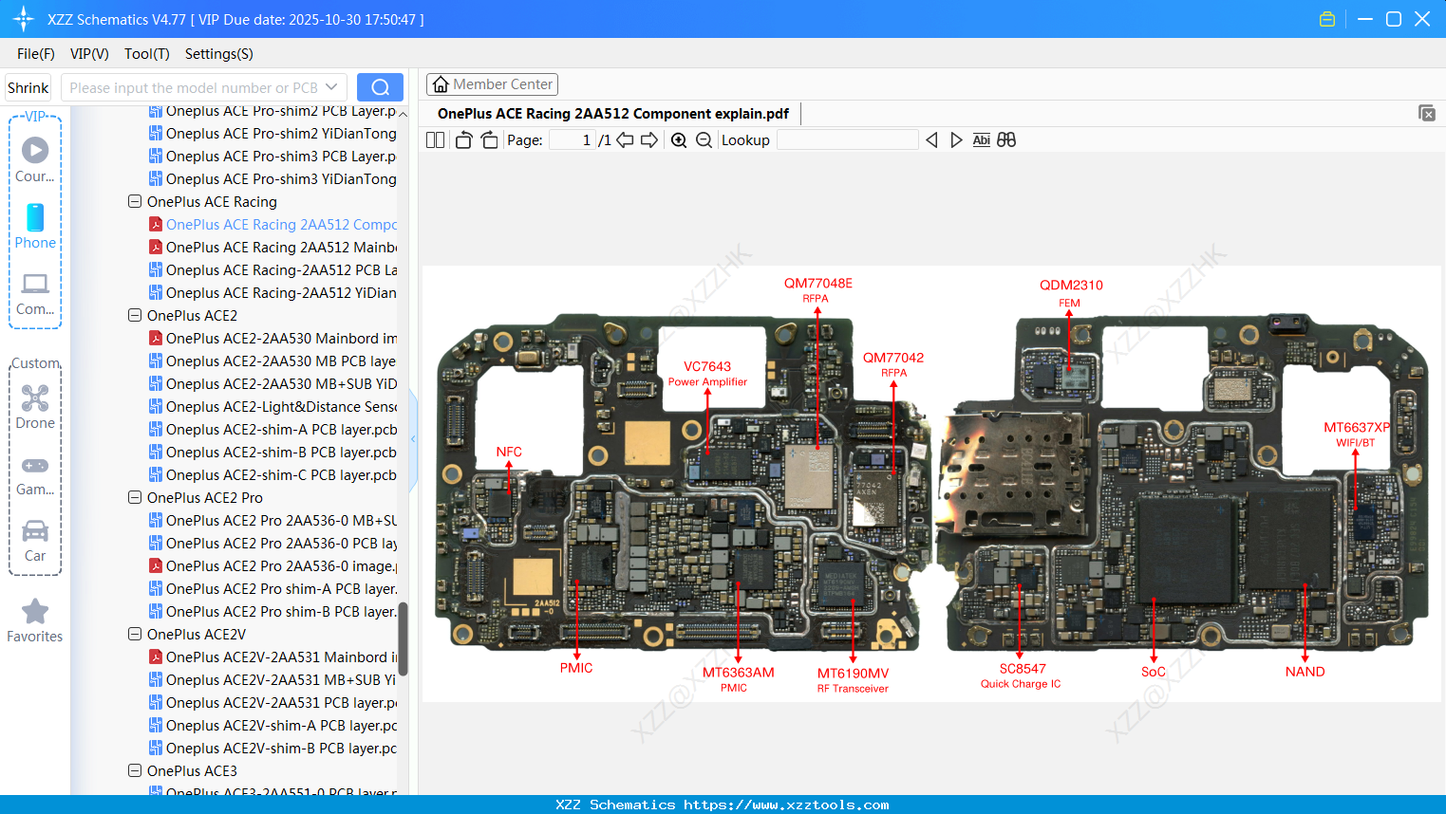
Task: Open the VIP menu
Action: pyautogui.click(x=88, y=54)
